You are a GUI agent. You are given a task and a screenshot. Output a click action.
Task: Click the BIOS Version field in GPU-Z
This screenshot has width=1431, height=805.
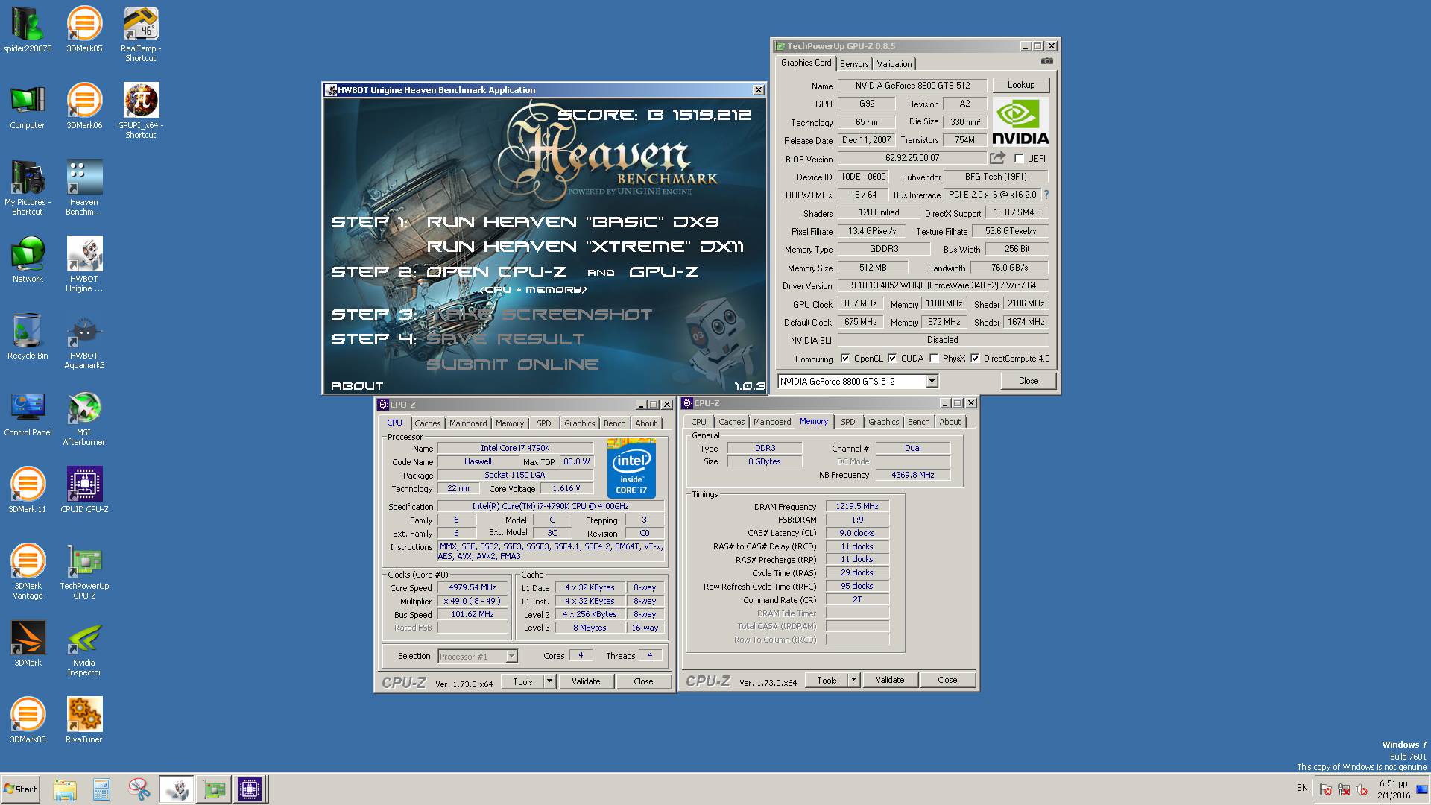[x=912, y=158]
